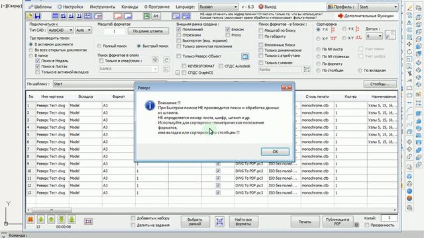Click the red-framed sheet icon with pink fill
The height and width of the screenshot is (238, 424).
click(118, 16)
